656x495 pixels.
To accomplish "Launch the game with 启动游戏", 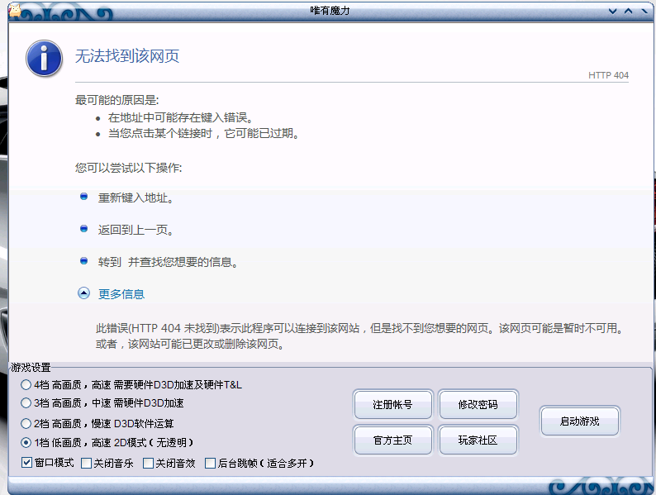I will point(579,421).
